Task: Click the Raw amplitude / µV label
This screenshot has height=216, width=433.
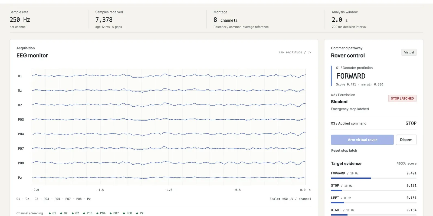Action: pyautogui.click(x=295, y=52)
